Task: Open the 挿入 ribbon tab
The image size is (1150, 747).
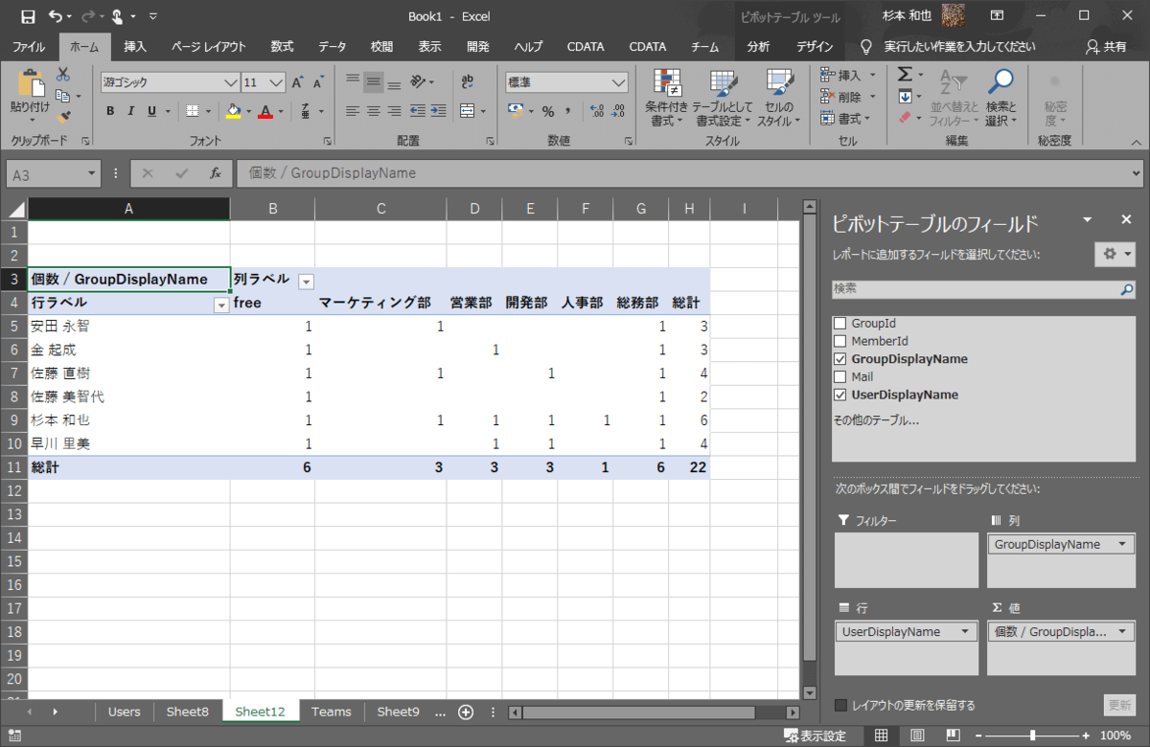Action: click(x=135, y=46)
